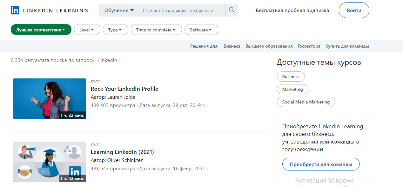Open the Level filter dropdown

coord(87,30)
